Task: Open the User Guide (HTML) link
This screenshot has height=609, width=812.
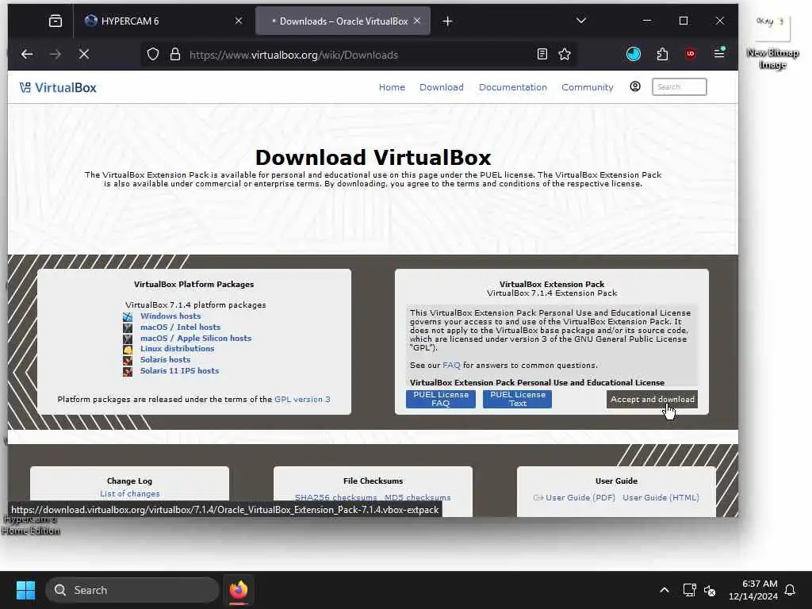Action: 661,497
